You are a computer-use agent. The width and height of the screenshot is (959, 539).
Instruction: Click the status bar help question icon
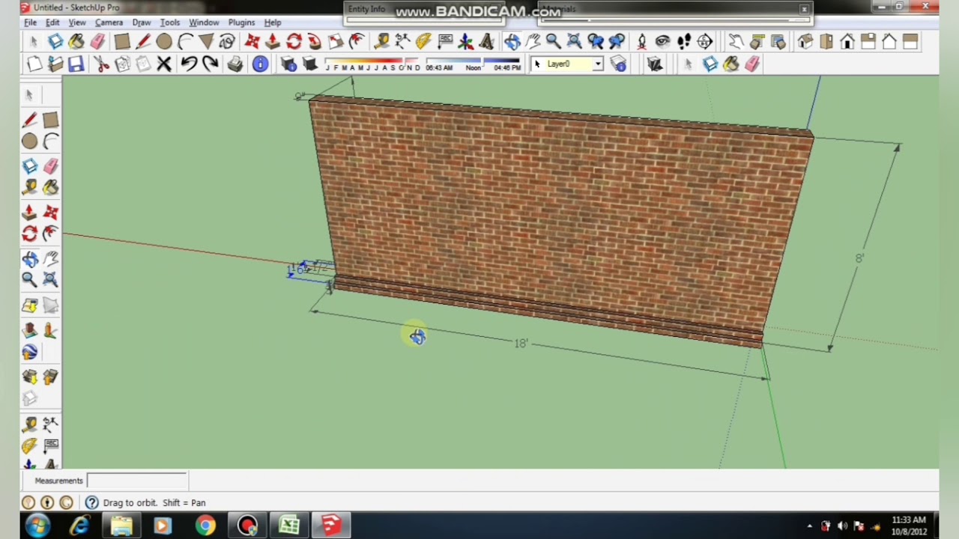[x=91, y=503]
